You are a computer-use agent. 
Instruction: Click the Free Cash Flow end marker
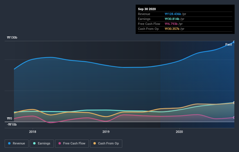(234, 117)
